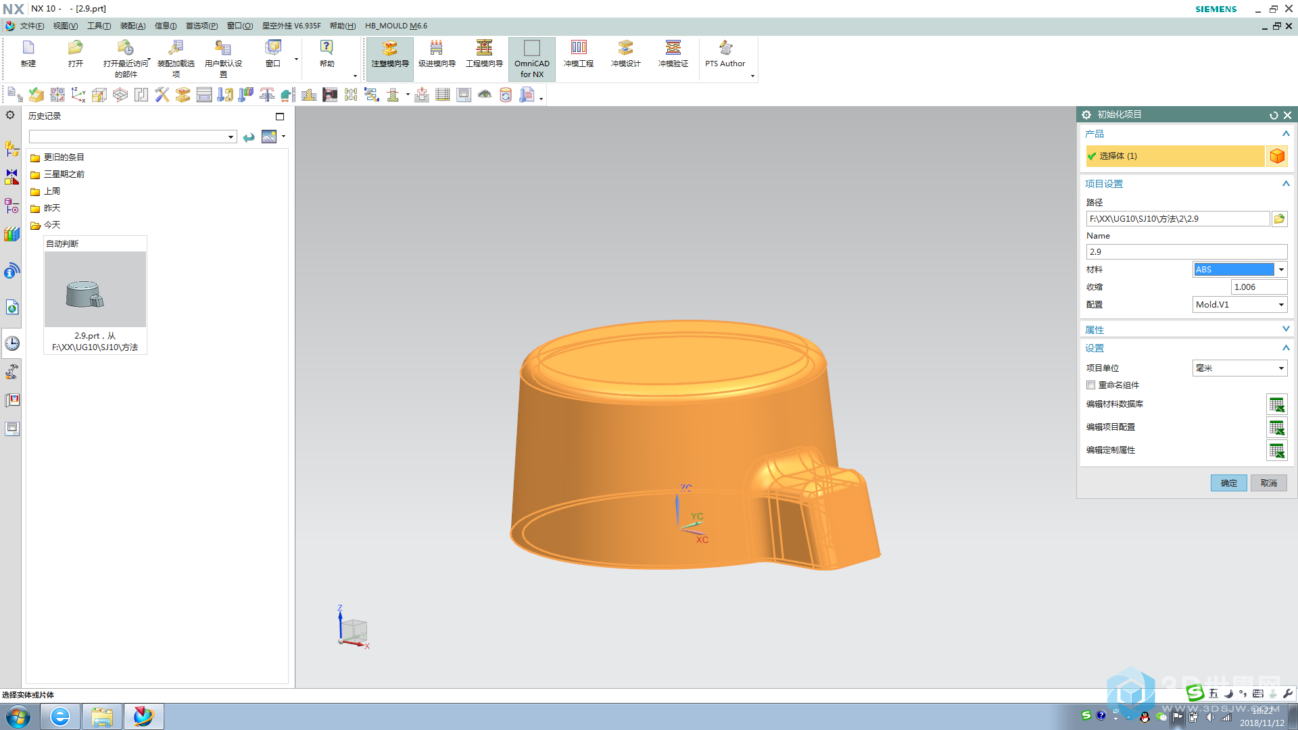Click the History clock icon in sidebar
This screenshot has width=1298, height=730.
(x=12, y=343)
